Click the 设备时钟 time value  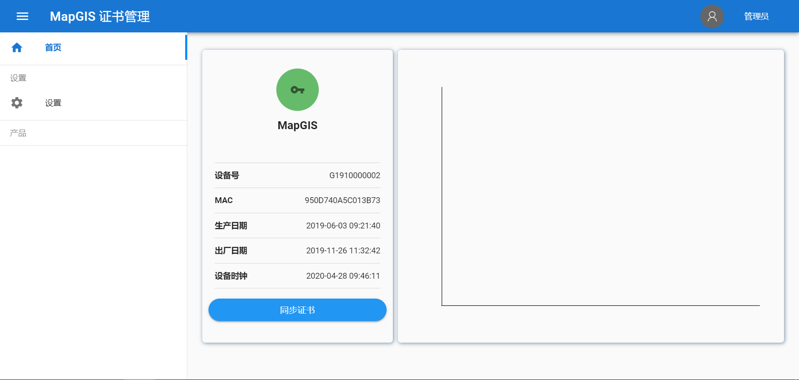[x=343, y=276]
